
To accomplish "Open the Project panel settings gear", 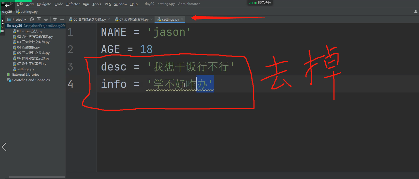I will [54, 19].
